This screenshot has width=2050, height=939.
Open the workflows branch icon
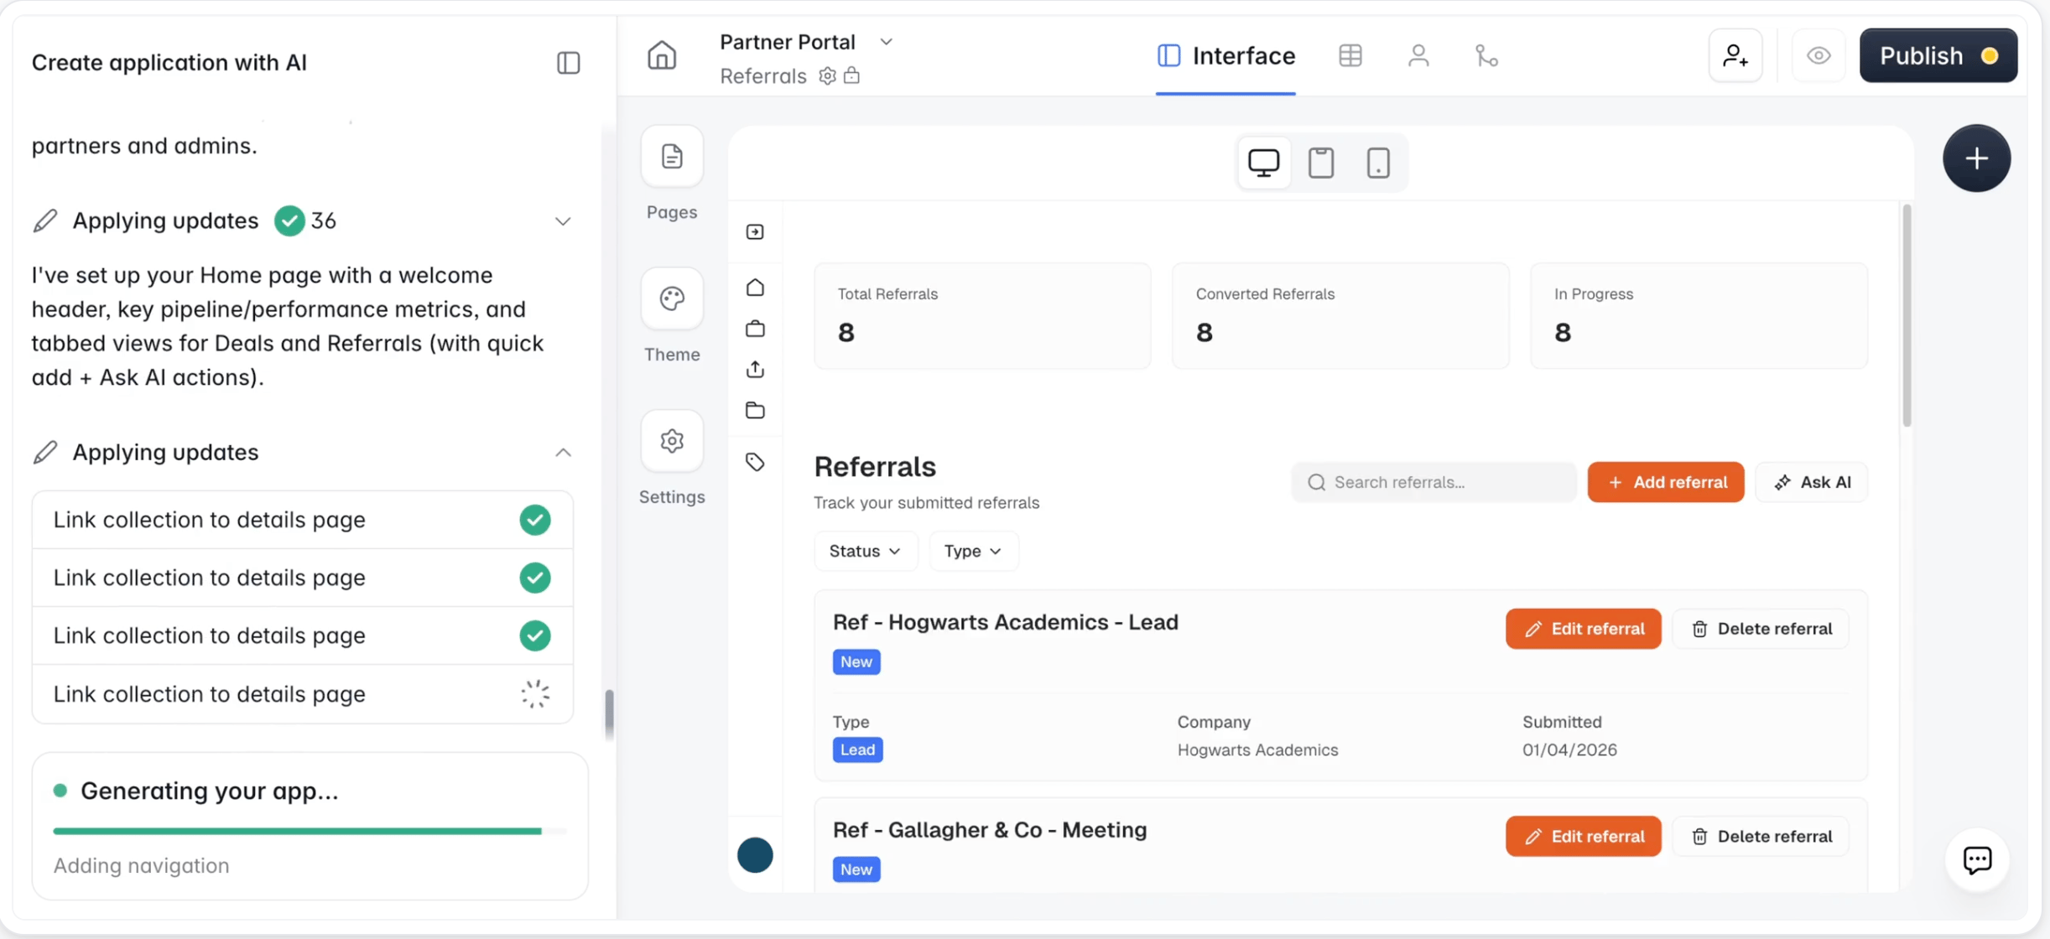[x=1486, y=55]
